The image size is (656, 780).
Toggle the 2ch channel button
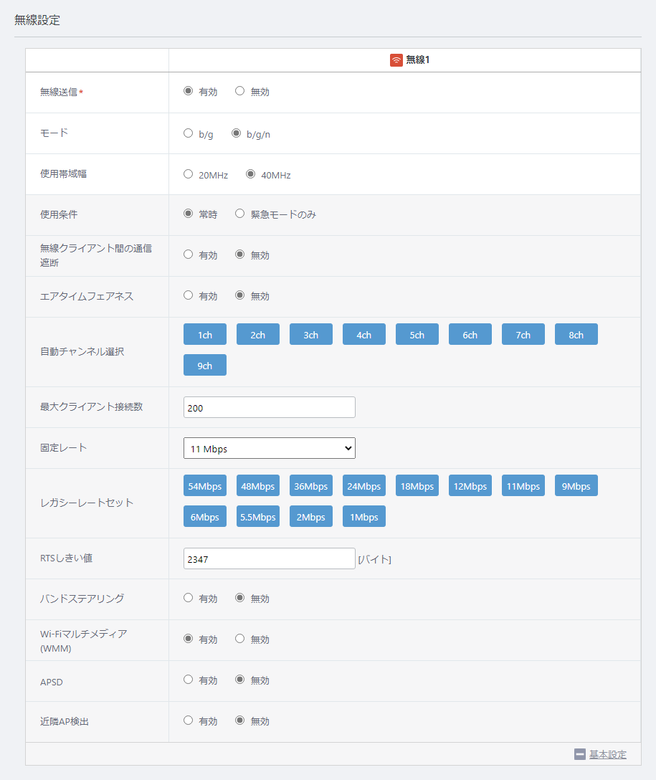(257, 334)
